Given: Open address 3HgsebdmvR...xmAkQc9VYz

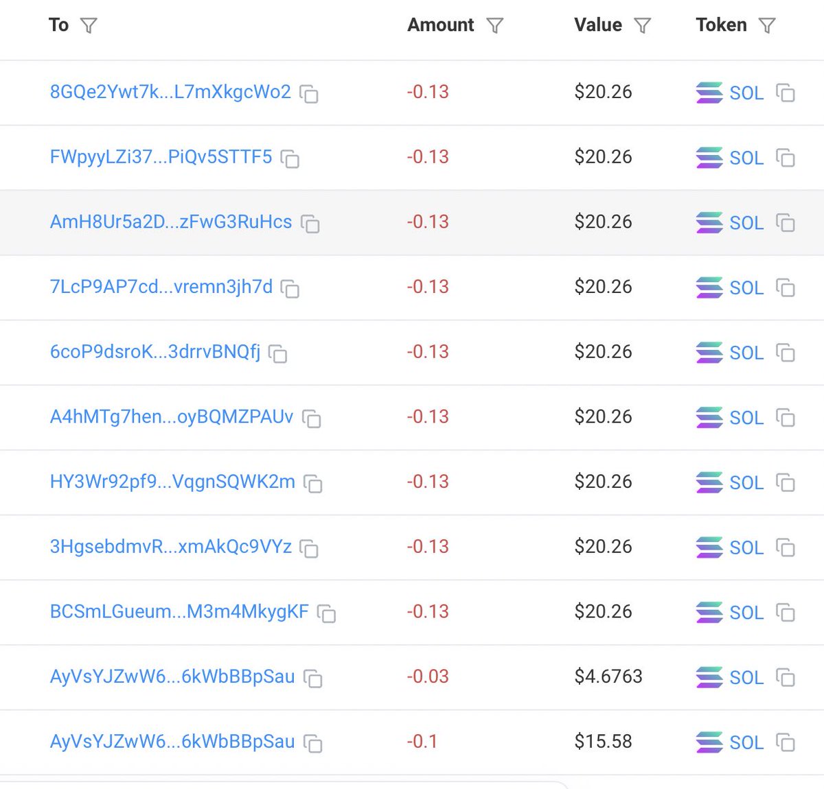Looking at the screenshot, I should pos(171,547).
